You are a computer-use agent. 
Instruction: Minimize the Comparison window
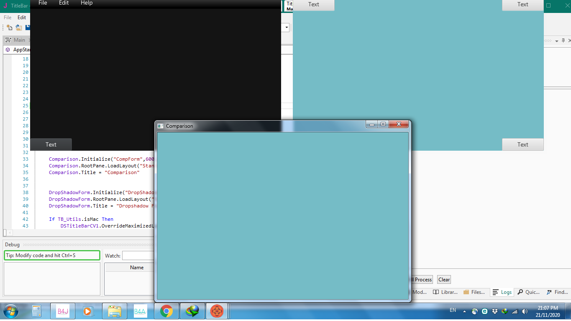(372, 124)
